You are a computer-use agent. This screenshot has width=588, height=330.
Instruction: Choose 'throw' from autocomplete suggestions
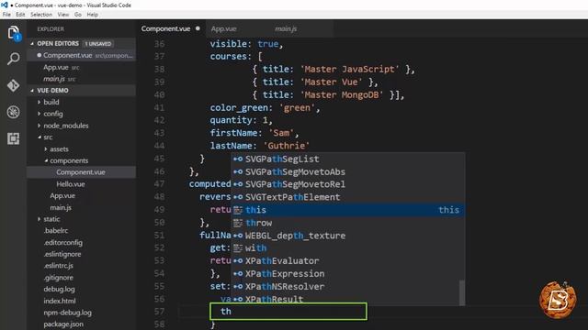pyautogui.click(x=347, y=223)
